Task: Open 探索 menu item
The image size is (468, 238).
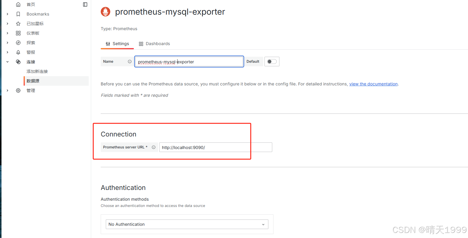Action: [31, 43]
